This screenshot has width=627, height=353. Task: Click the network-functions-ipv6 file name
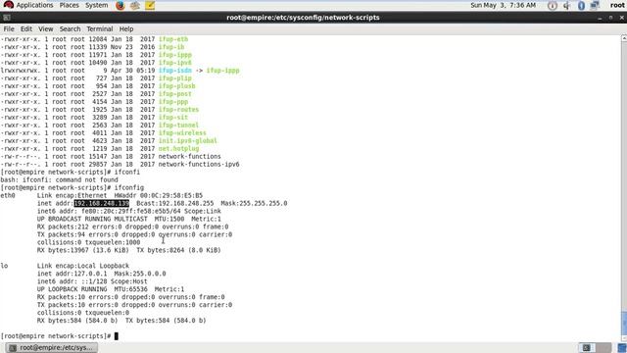[x=199, y=164]
